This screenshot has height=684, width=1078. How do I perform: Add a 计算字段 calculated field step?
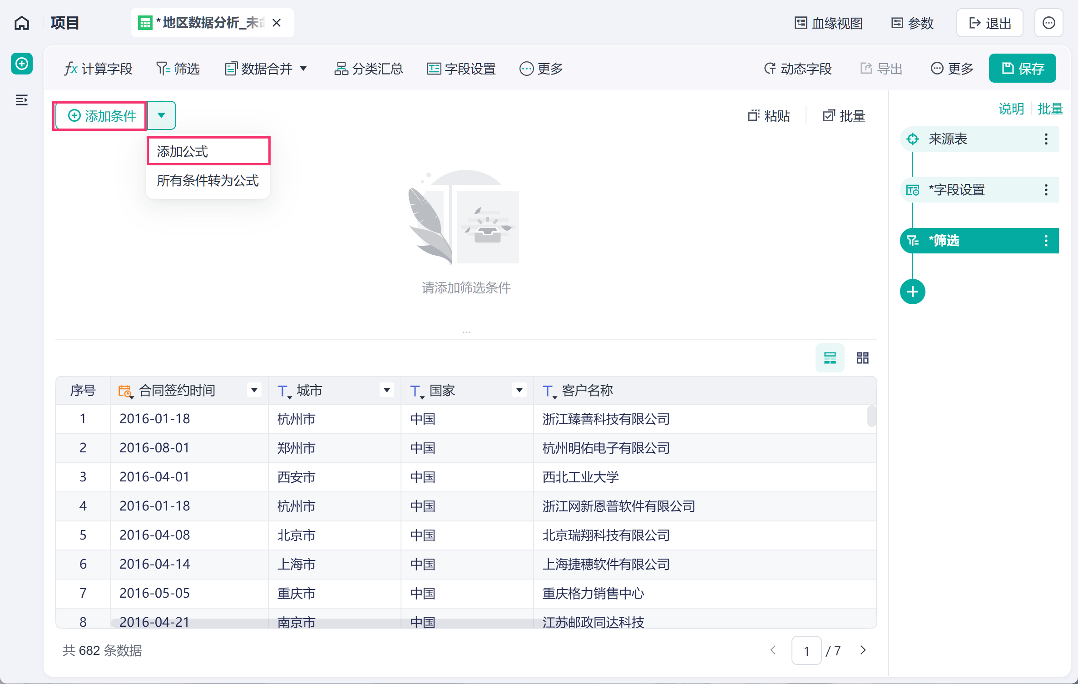click(x=99, y=69)
